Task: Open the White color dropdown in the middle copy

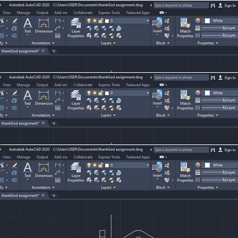Action: (x=220, y=93)
